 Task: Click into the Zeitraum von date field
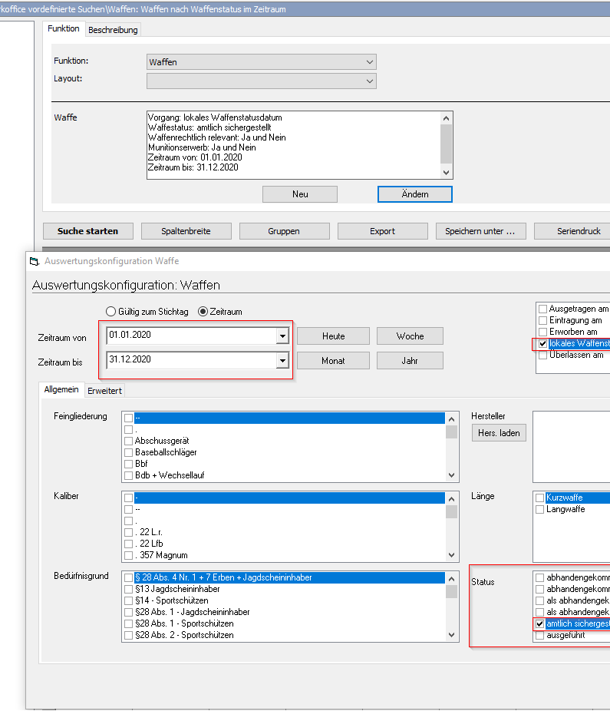coord(190,336)
